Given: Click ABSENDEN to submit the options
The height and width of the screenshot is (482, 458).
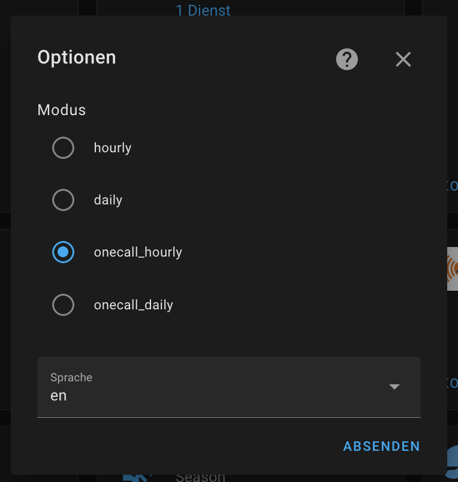Looking at the screenshot, I should click(381, 446).
